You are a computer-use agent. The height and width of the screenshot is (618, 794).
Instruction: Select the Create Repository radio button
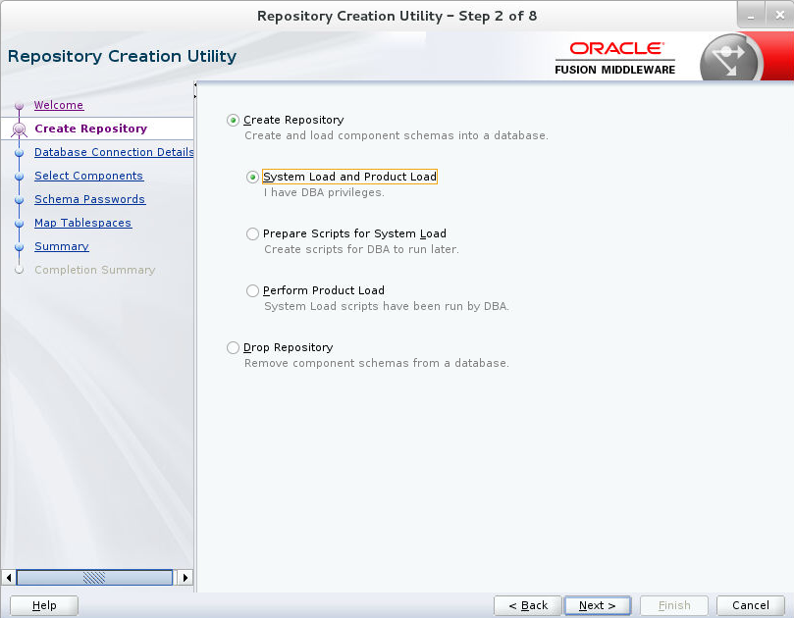point(233,120)
